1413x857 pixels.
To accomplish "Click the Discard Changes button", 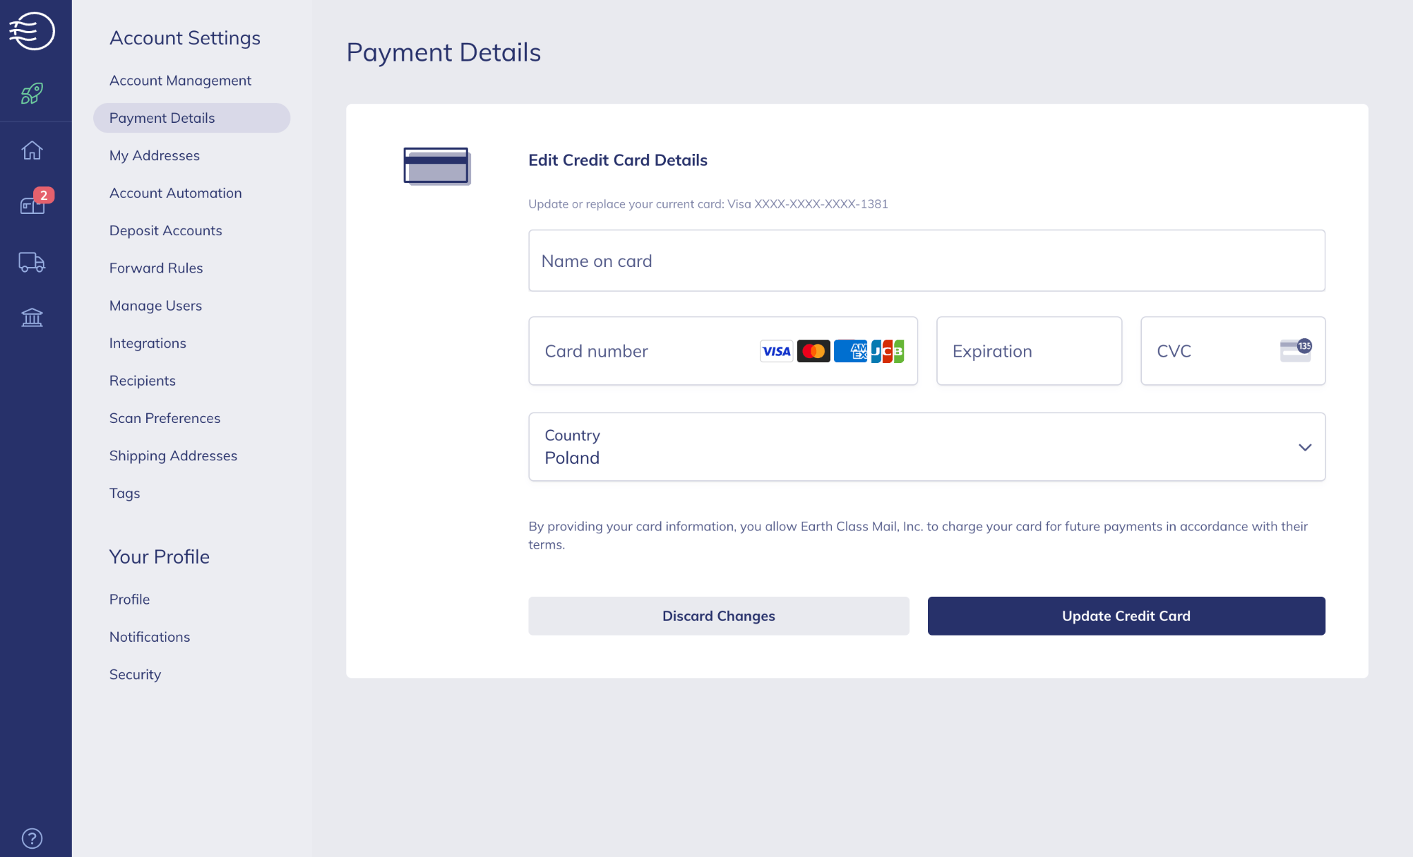I will click(718, 615).
